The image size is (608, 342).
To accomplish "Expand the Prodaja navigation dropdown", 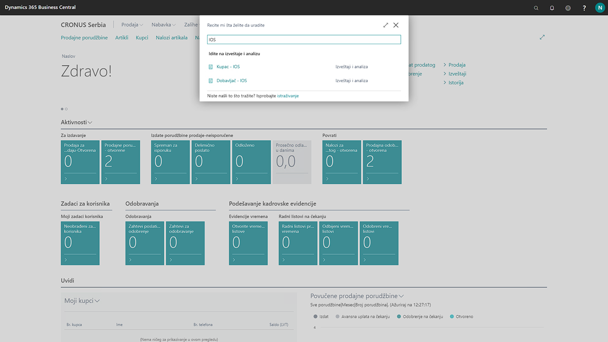I will pyautogui.click(x=132, y=25).
